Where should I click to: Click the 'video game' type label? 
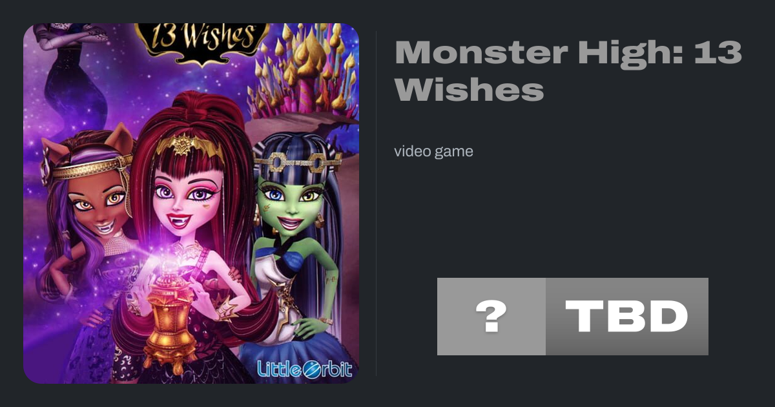tap(433, 152)
